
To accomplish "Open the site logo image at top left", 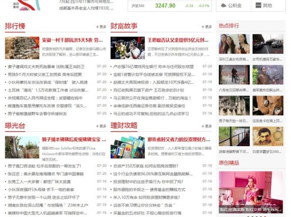I will (26, 5).
